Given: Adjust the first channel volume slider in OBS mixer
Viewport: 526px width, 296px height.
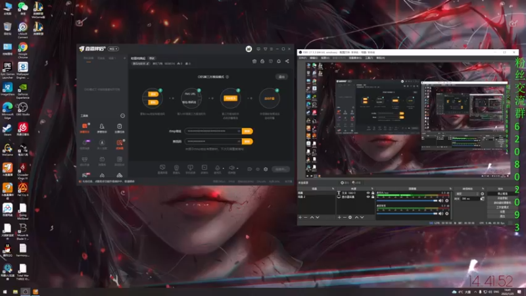Looking at the screenshot, I should pyautogui.click(x=407, y=201).
